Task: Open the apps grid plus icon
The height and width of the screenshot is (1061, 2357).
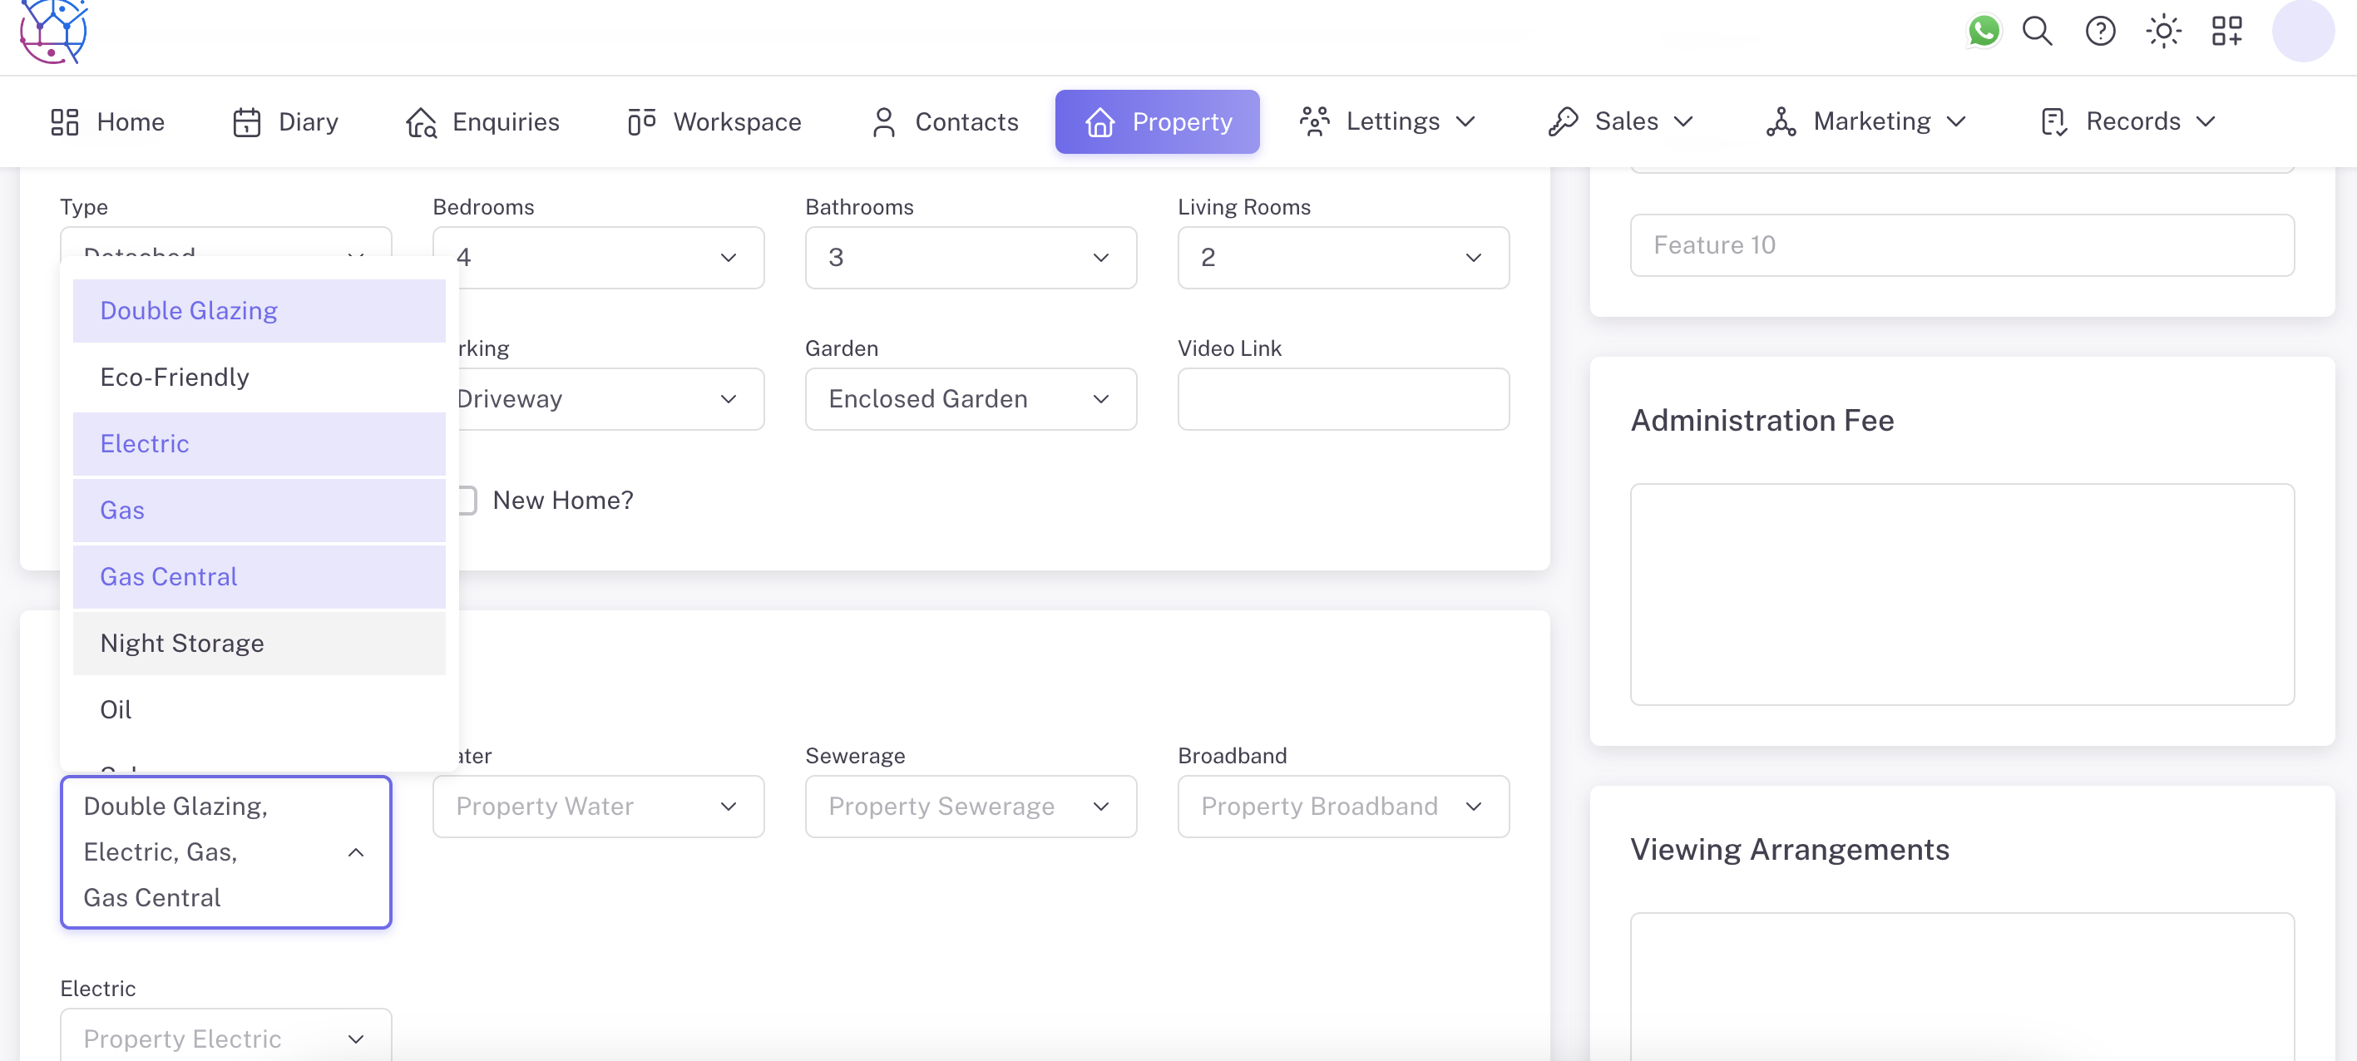Action: point(2226,31)
